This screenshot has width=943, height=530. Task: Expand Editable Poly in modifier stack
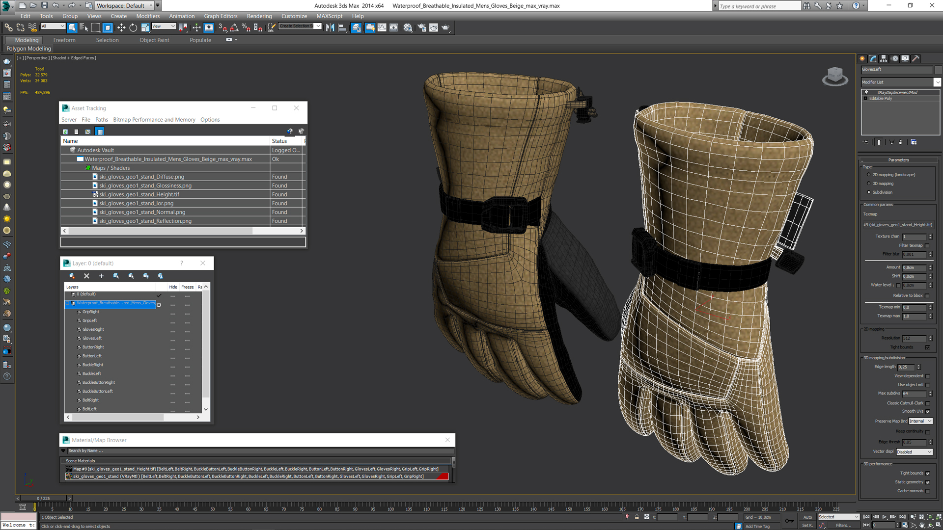point(866,99)
